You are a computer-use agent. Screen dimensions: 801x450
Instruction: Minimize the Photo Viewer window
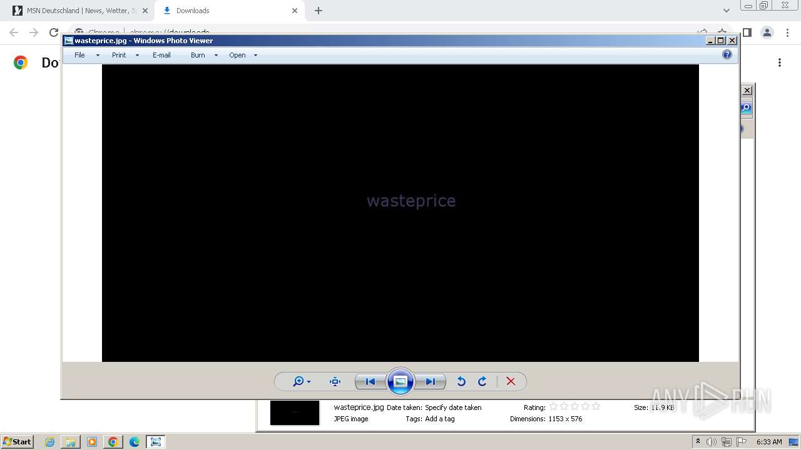pyautogui.click(x=710, y=41)
